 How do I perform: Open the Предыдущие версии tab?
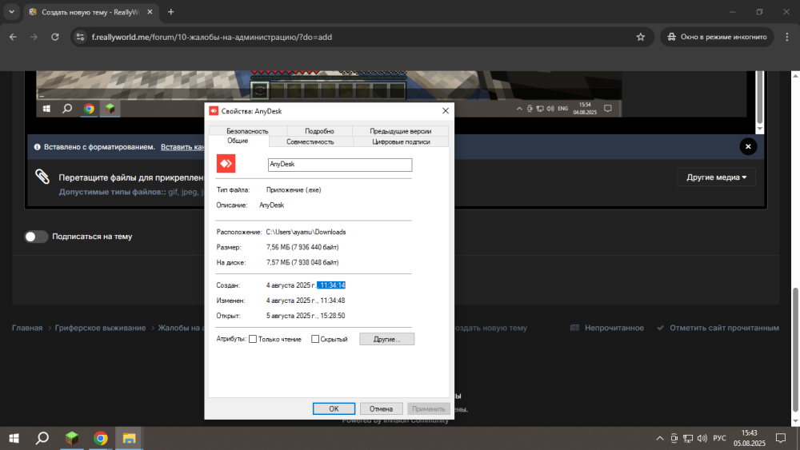tap(401, 131)
